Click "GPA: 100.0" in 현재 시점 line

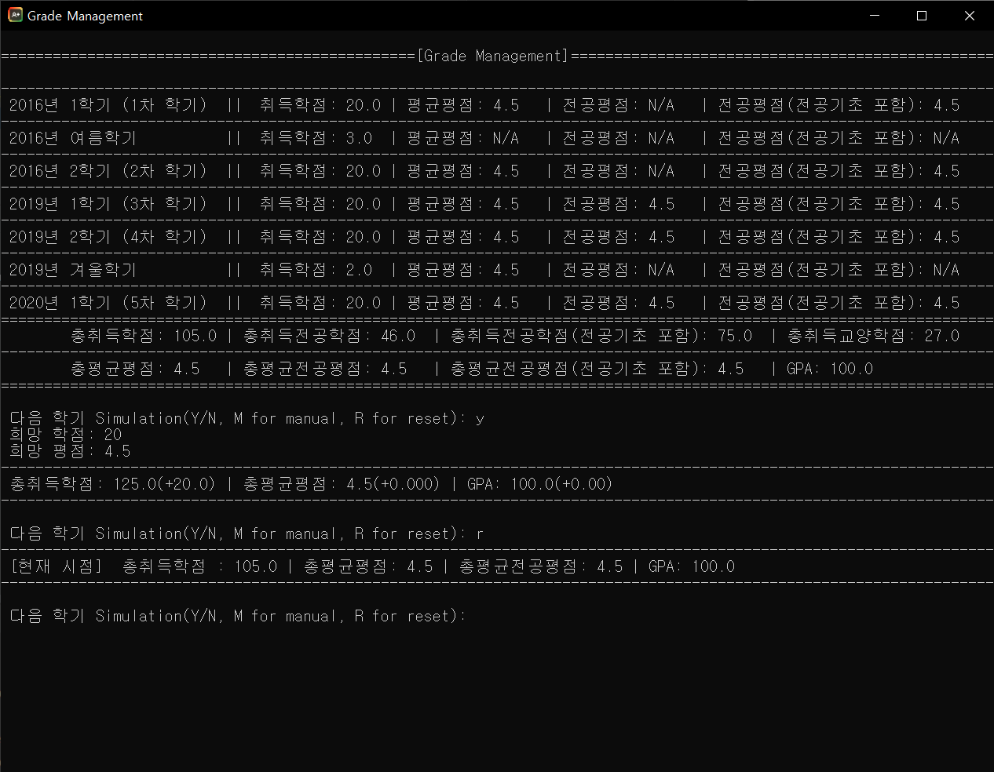tap(692, 566)
